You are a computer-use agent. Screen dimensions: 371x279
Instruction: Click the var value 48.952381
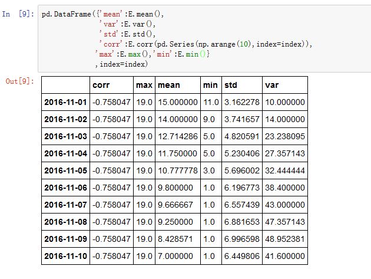pyautogui.click(x=285, y=239)
